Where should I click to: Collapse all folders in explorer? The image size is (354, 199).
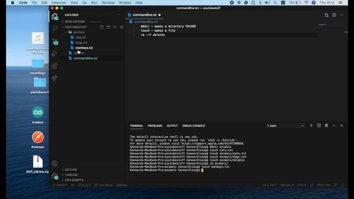pyautogui.click(x=122, y=27)
